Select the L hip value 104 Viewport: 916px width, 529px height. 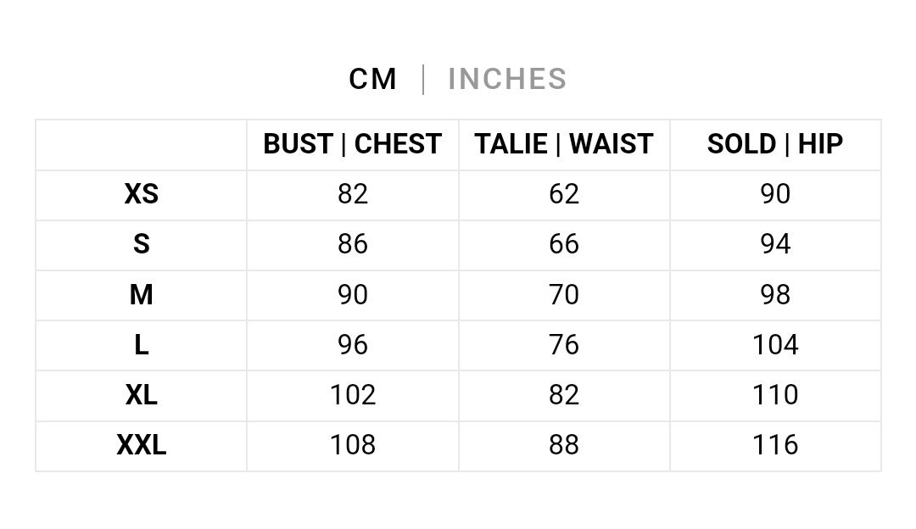point(775,344)
